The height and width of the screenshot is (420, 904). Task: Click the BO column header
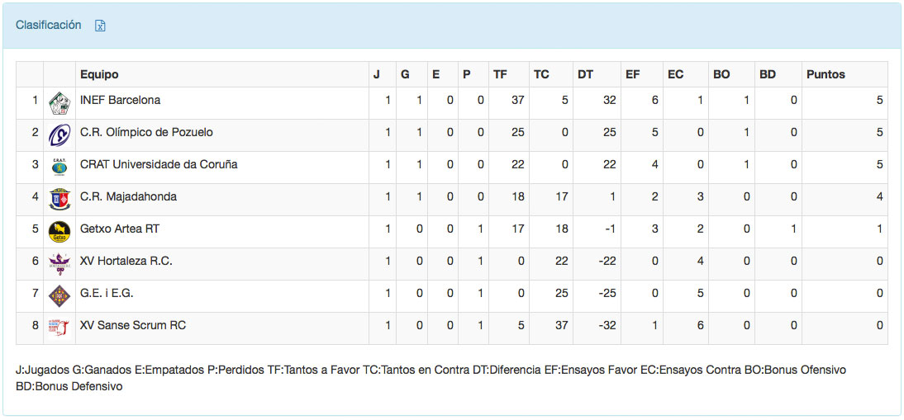tap(721, 74)
